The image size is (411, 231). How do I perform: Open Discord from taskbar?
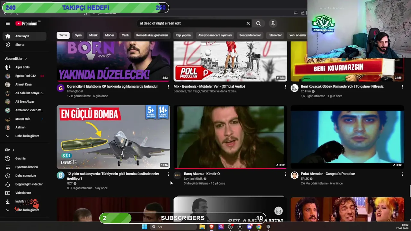point(249,227)
